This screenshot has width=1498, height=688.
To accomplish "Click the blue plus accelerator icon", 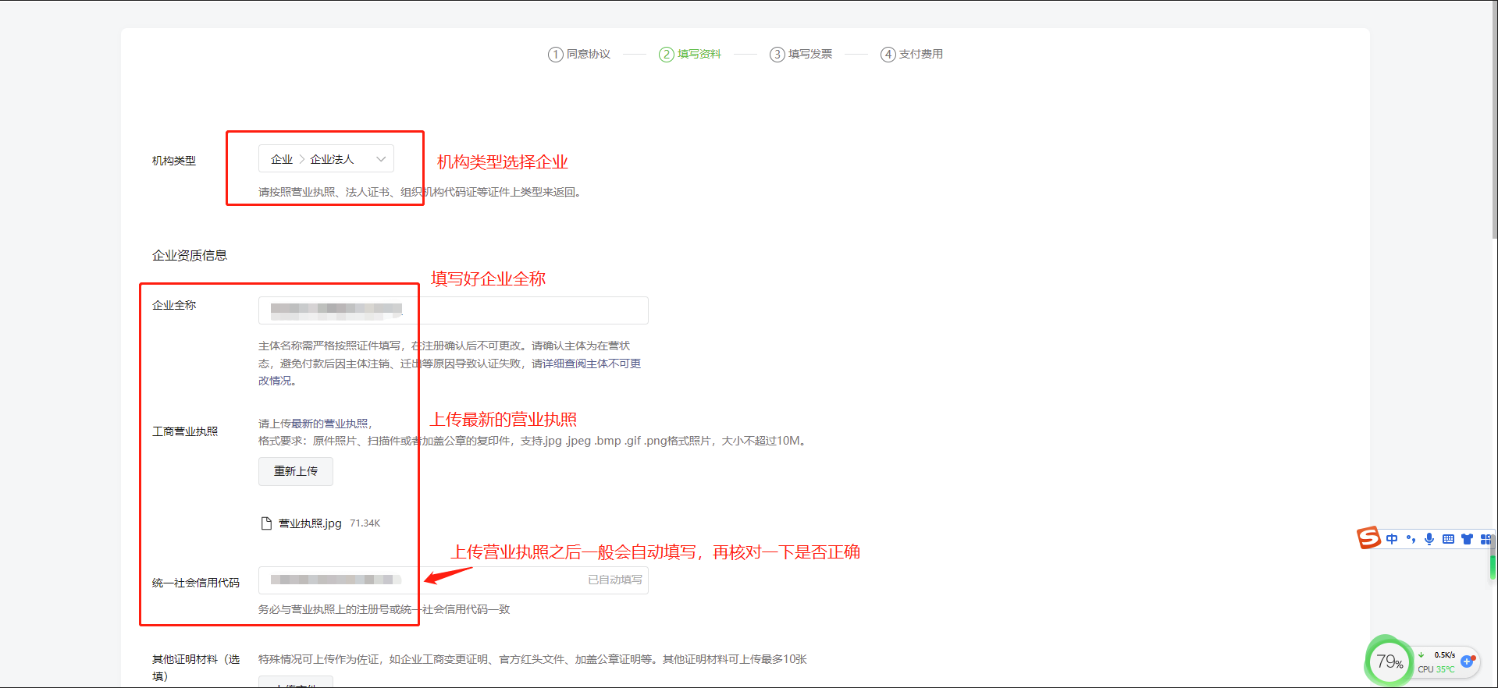I will click(1468, 661).
